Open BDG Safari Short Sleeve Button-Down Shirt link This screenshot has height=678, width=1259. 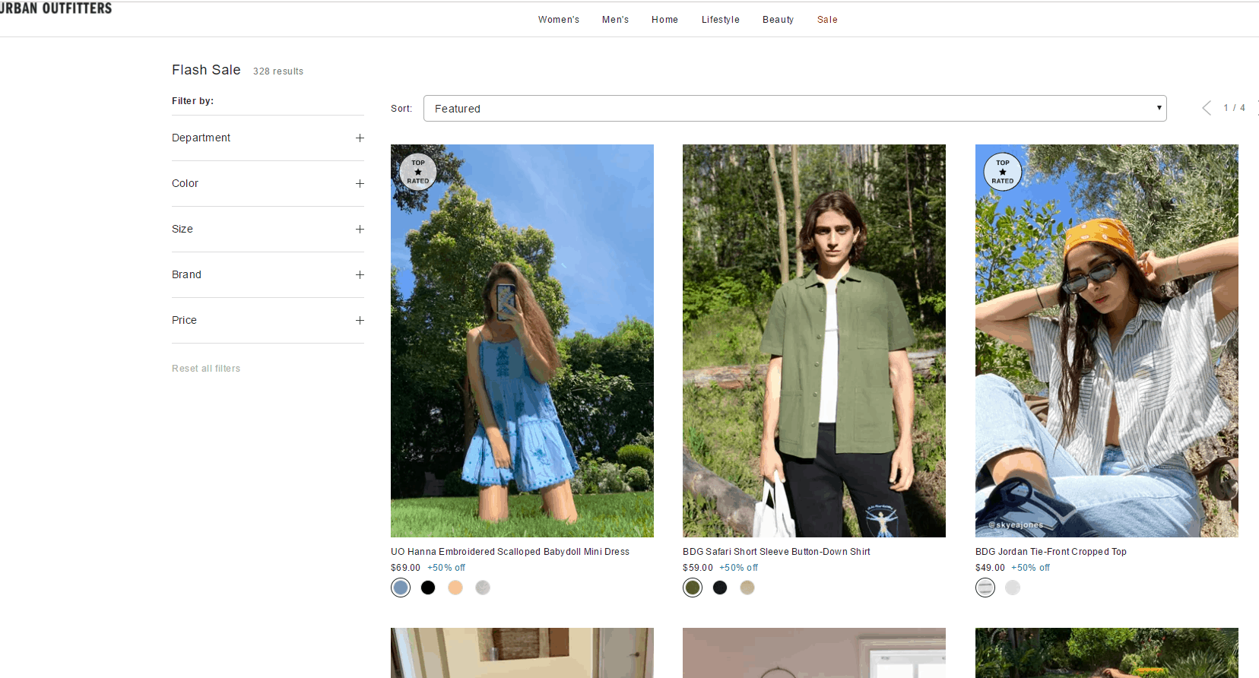pyautogui.click(x=776, y=552)
